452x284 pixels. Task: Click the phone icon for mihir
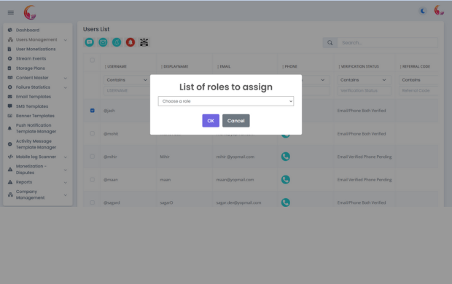point(285,157)
